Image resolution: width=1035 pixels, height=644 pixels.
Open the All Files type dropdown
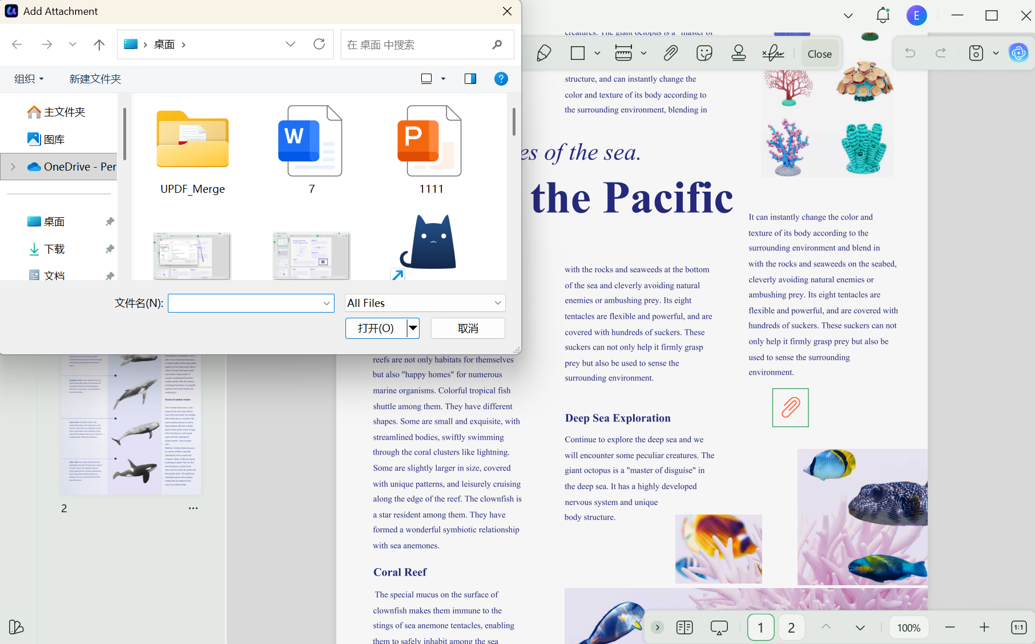coord(425,303)
